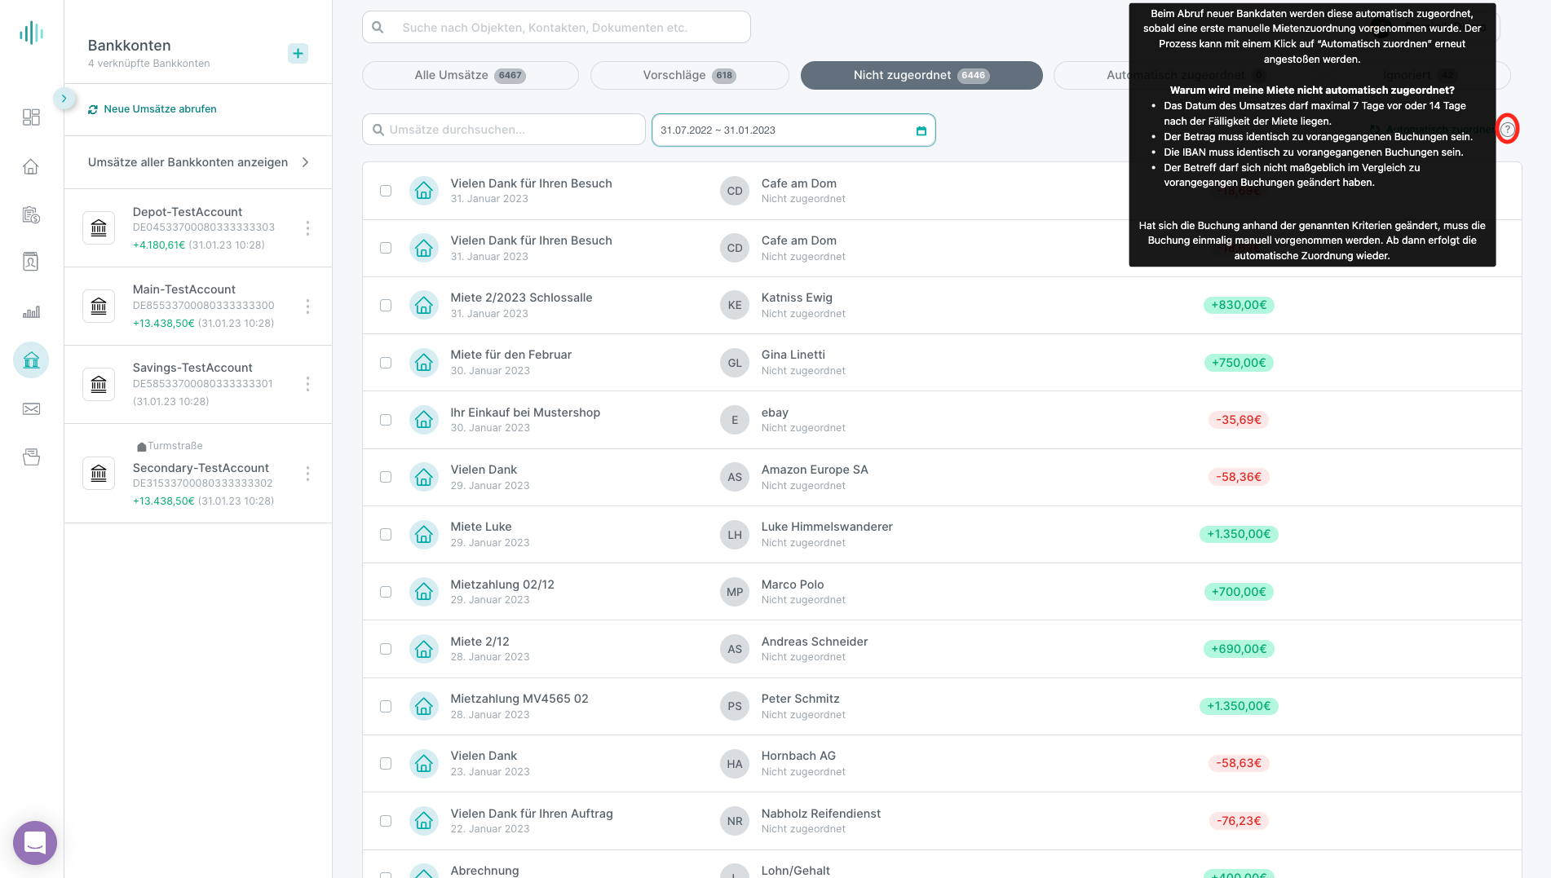
Task: Add a new bank account with plus button
Action: point(298,54)
